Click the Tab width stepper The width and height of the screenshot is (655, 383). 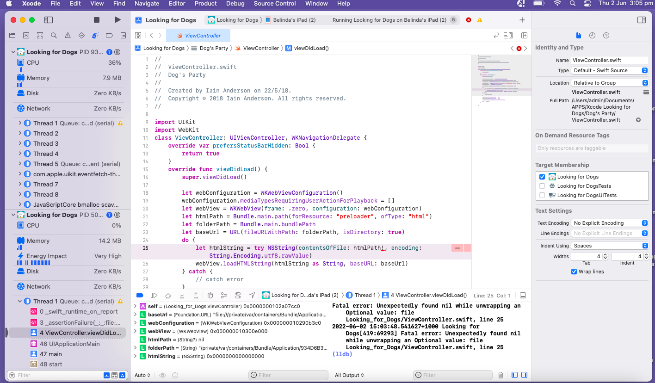point(605,256)
